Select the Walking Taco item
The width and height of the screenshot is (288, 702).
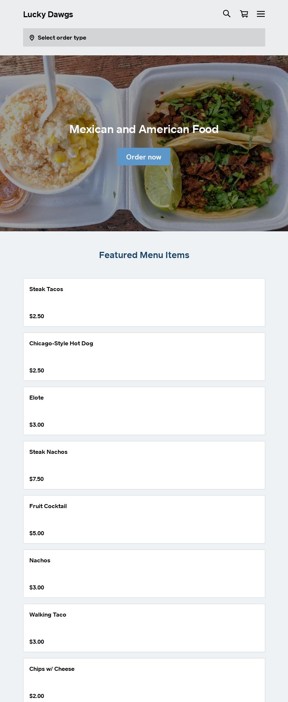144,628
